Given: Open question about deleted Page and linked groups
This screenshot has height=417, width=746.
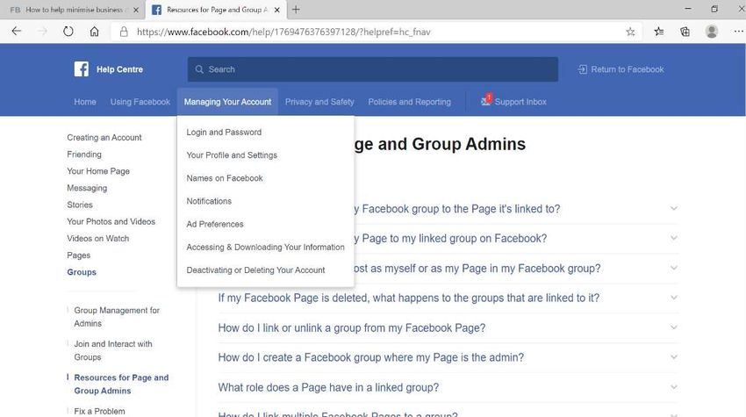Looking at the screenshot, I should (409, 298).
